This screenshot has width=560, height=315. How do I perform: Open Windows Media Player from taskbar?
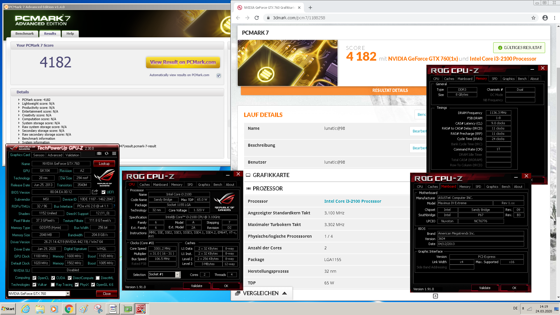click(x=54, y=309)
